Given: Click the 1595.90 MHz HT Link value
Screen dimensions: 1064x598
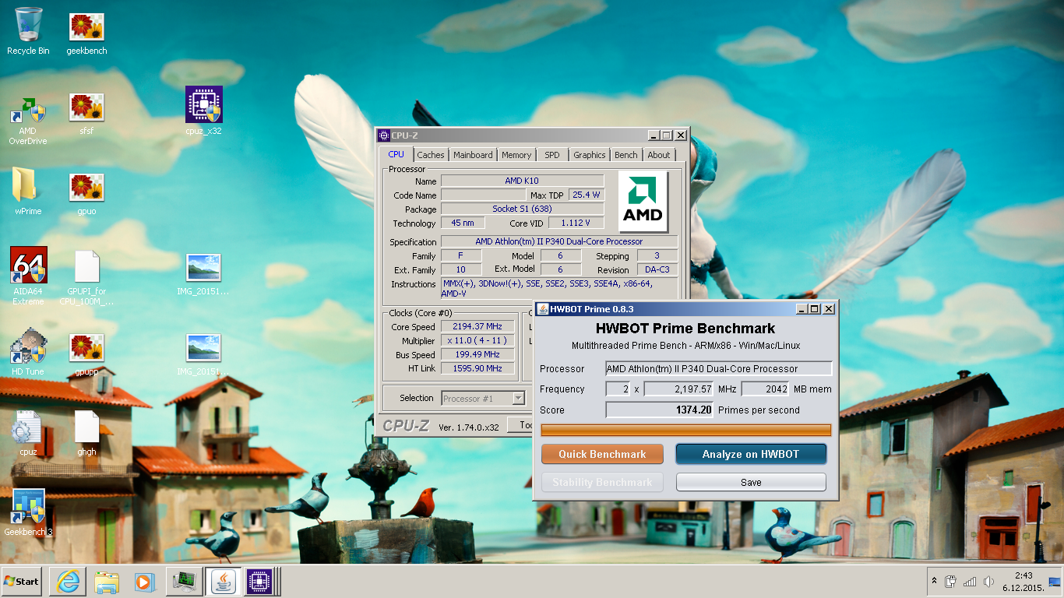Looking at the screenshot, I should click(x=477, y=368).
